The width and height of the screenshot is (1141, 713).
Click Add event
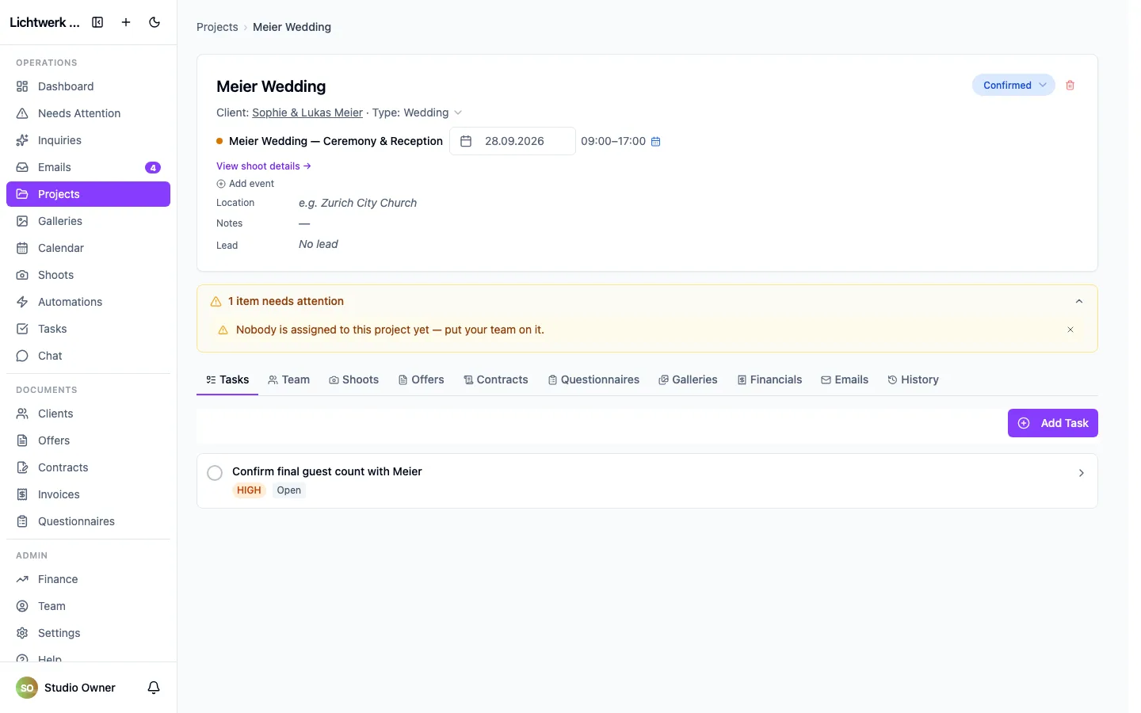tap(245, 184)
